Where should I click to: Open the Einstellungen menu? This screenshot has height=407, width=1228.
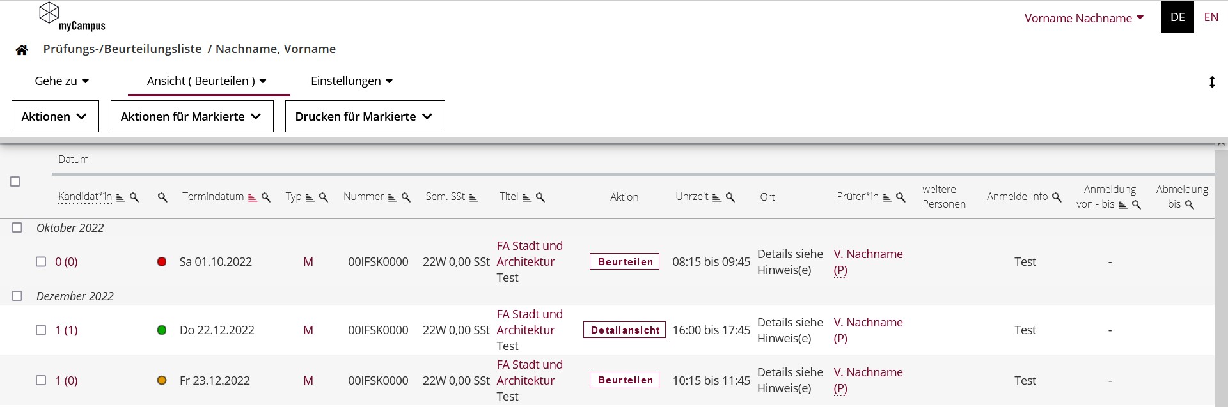point(352,81)
